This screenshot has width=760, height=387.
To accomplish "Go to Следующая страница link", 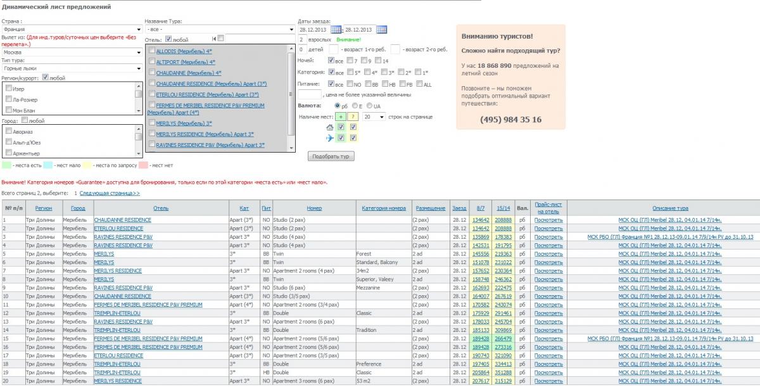I will pos(110,193).
